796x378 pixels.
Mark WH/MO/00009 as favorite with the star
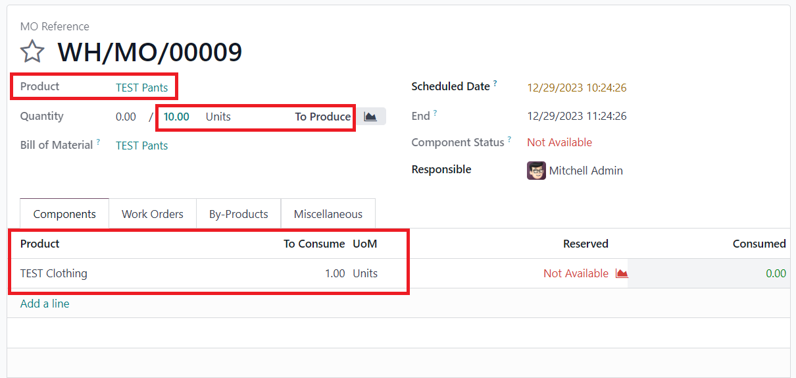32,52
